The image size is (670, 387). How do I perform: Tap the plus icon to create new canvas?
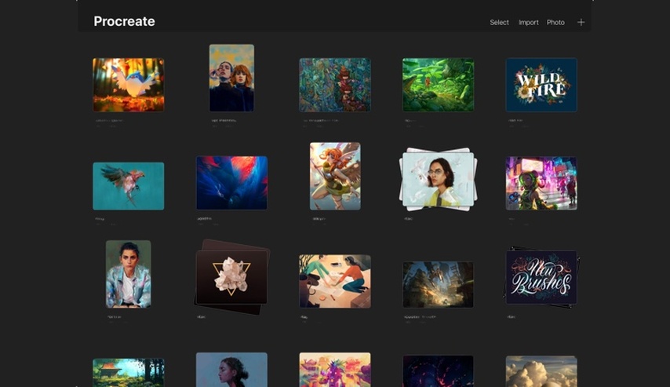tap(581, 22)
